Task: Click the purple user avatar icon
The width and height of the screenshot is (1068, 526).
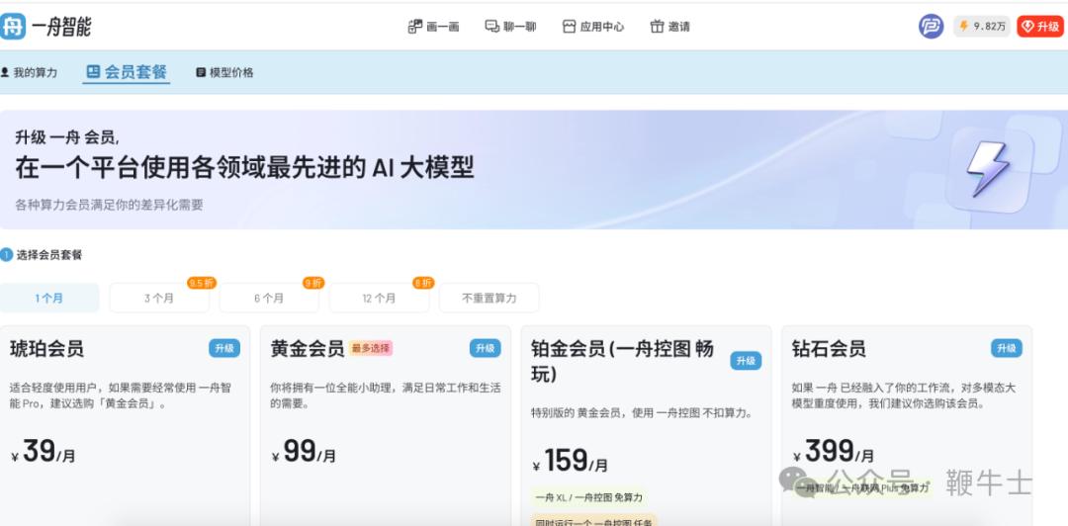Action: (x=932, y=27)
